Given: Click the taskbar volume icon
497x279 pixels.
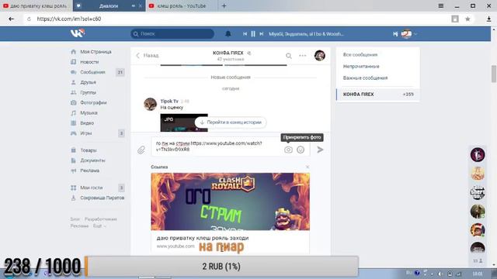Looking at the screenshot, I should pyautogui.click(x=440, y=274).
